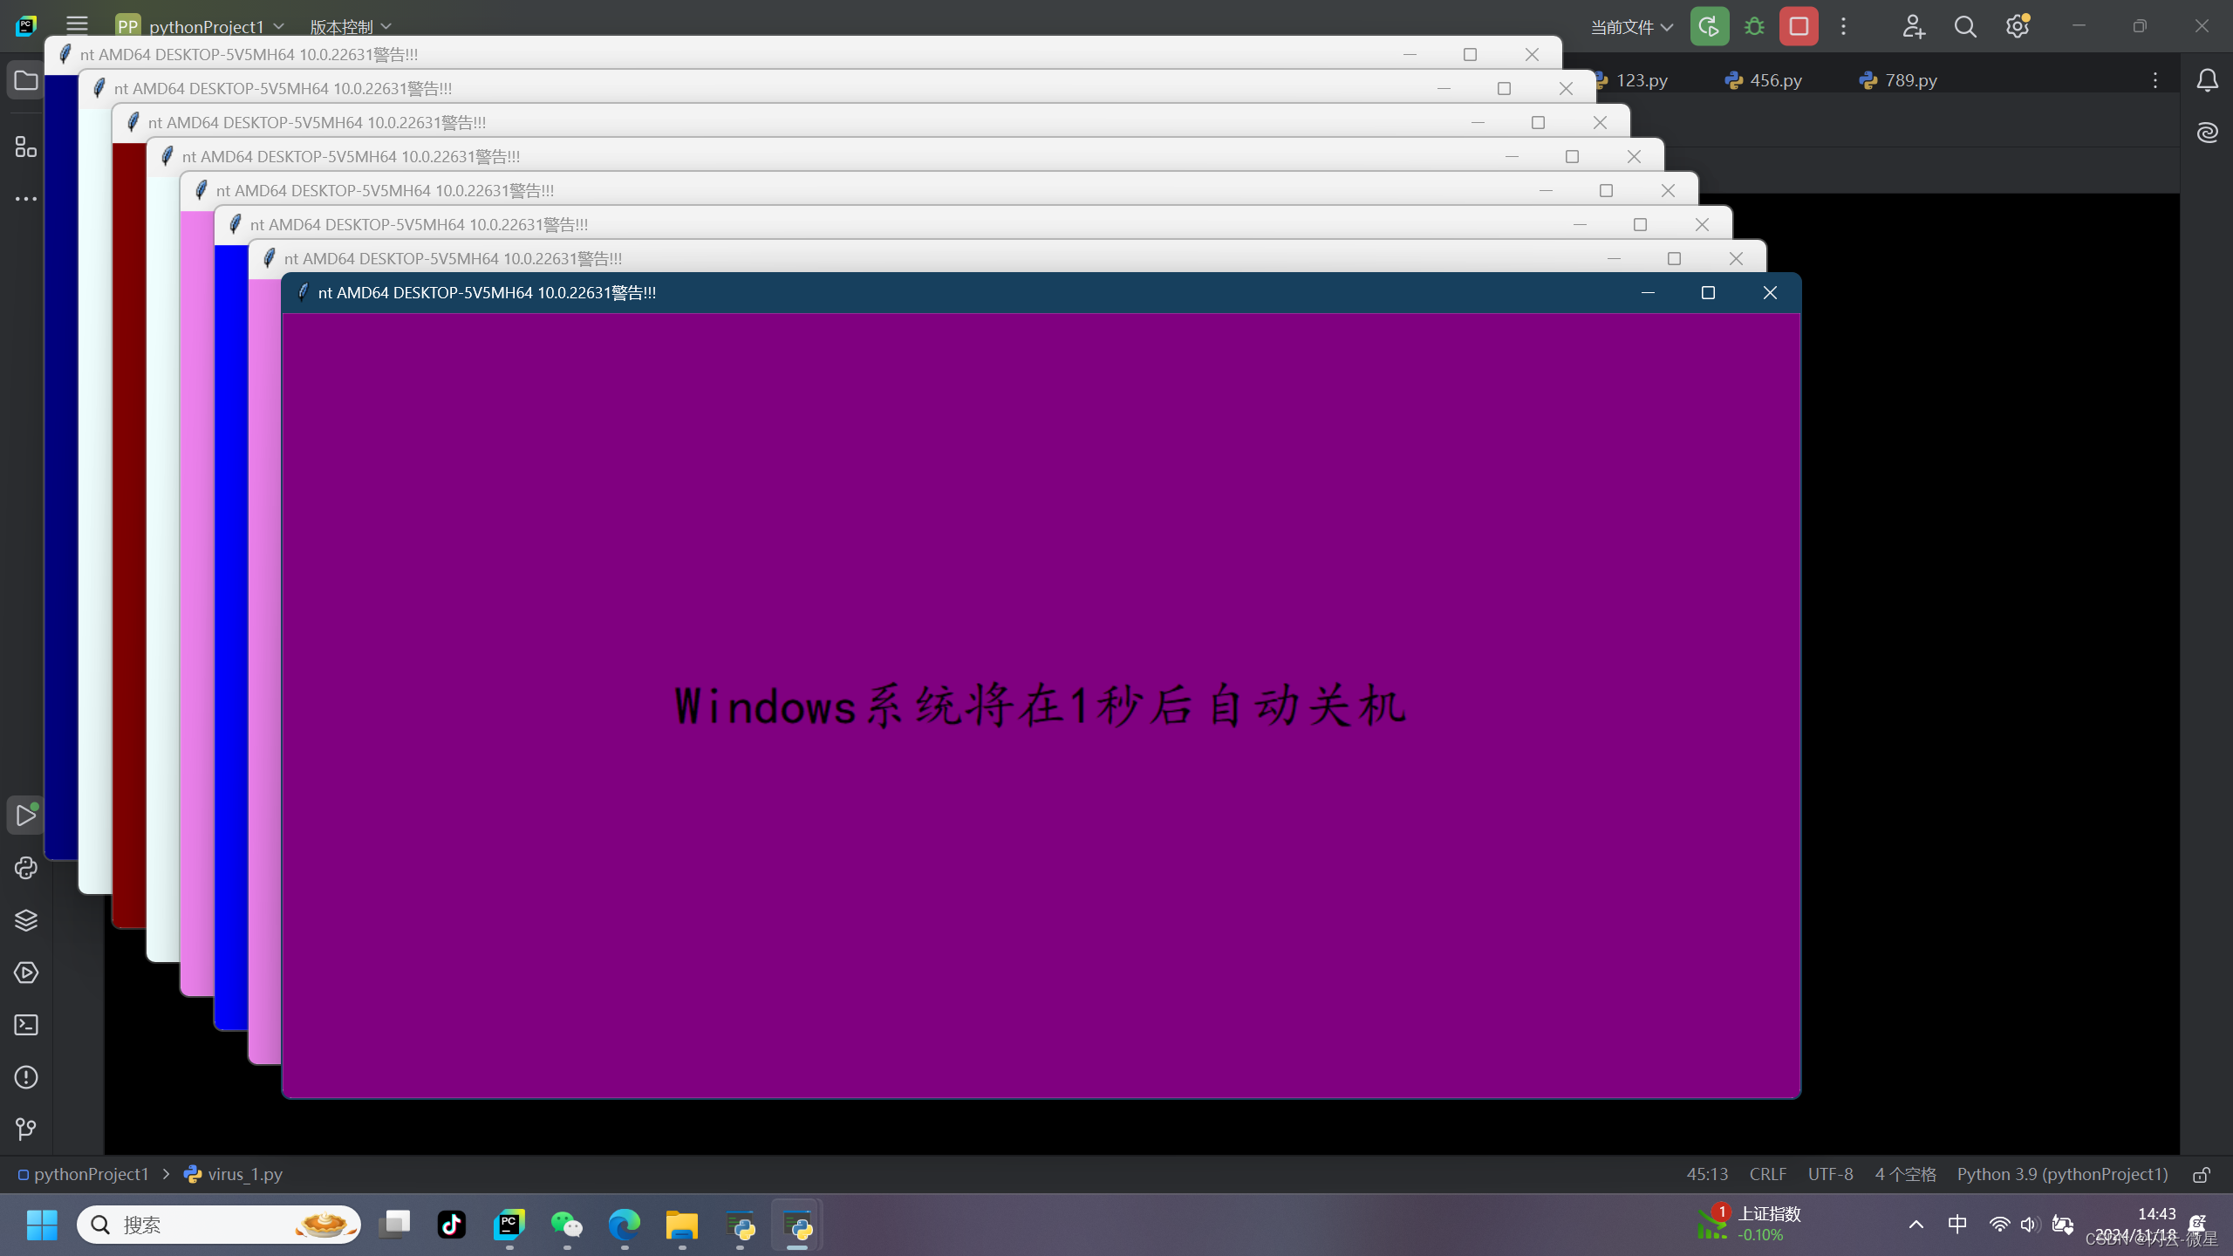This screenshot has width=2233, height=1256.
Task: Open IDE settings gear icon
Action: coord(2017,26)
